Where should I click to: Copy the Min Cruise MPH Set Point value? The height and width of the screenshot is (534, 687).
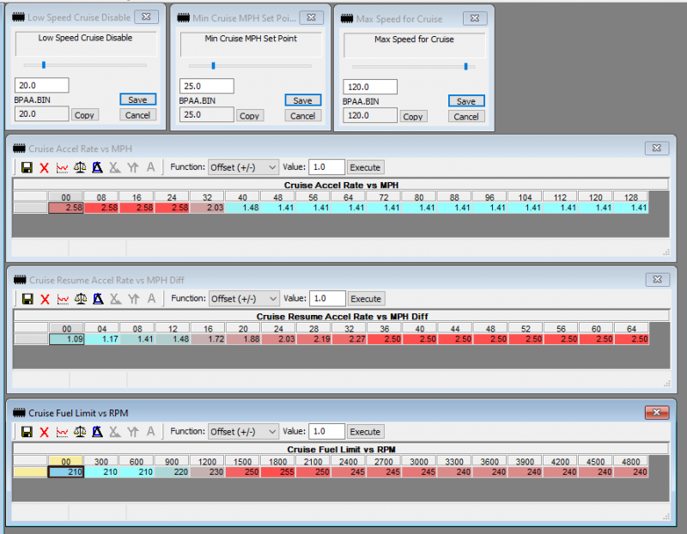249,116
